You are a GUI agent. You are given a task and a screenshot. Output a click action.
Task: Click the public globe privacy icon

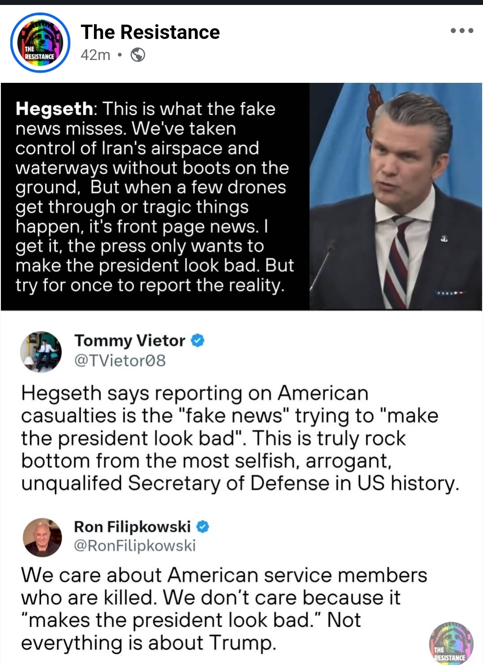[138, 55]
